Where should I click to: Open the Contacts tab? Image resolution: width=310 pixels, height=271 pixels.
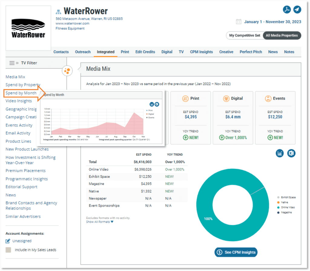click(x=61, y=52)
